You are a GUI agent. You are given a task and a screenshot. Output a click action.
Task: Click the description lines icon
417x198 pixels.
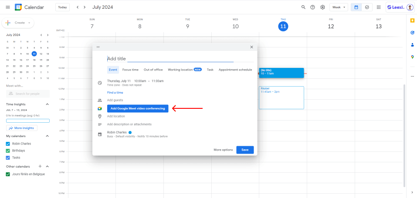coord(100,124)
